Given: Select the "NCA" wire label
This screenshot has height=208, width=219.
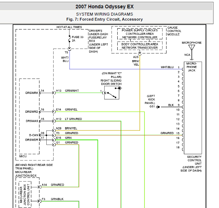Looking at the screenshot, I should click(187, 55).
